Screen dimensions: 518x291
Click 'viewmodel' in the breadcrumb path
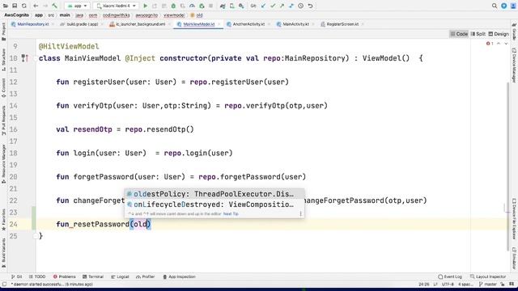click(x=174, y=15)
